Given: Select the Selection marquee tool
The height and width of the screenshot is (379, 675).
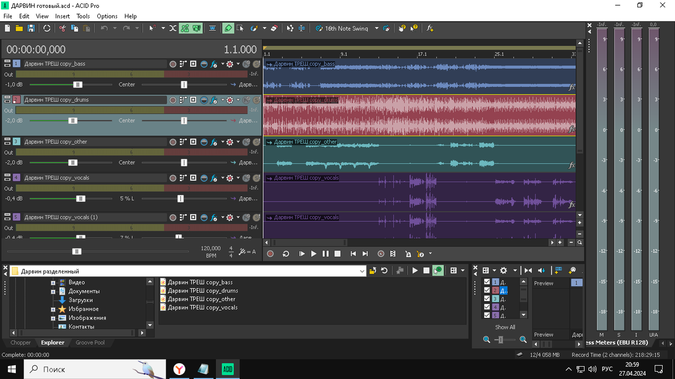Looking at the screenshot, I should [240, 28].
